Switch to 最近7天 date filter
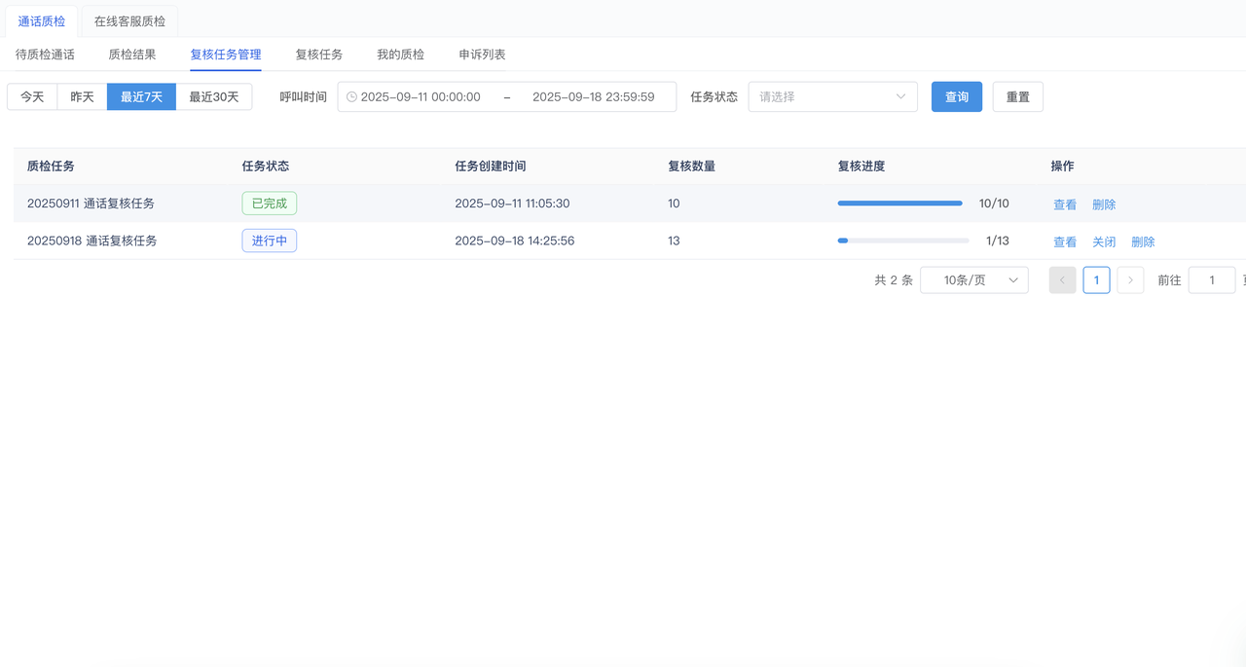Screen dimensions: 1246x667 tap(141, 97)
